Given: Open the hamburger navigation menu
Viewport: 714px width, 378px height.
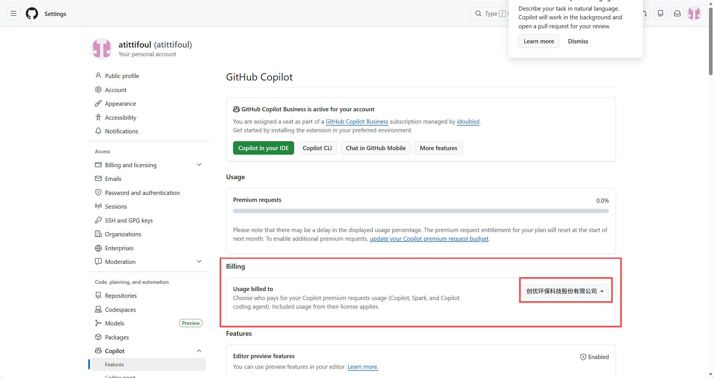Looking at the screenshot, I should (x=13, y=13).
